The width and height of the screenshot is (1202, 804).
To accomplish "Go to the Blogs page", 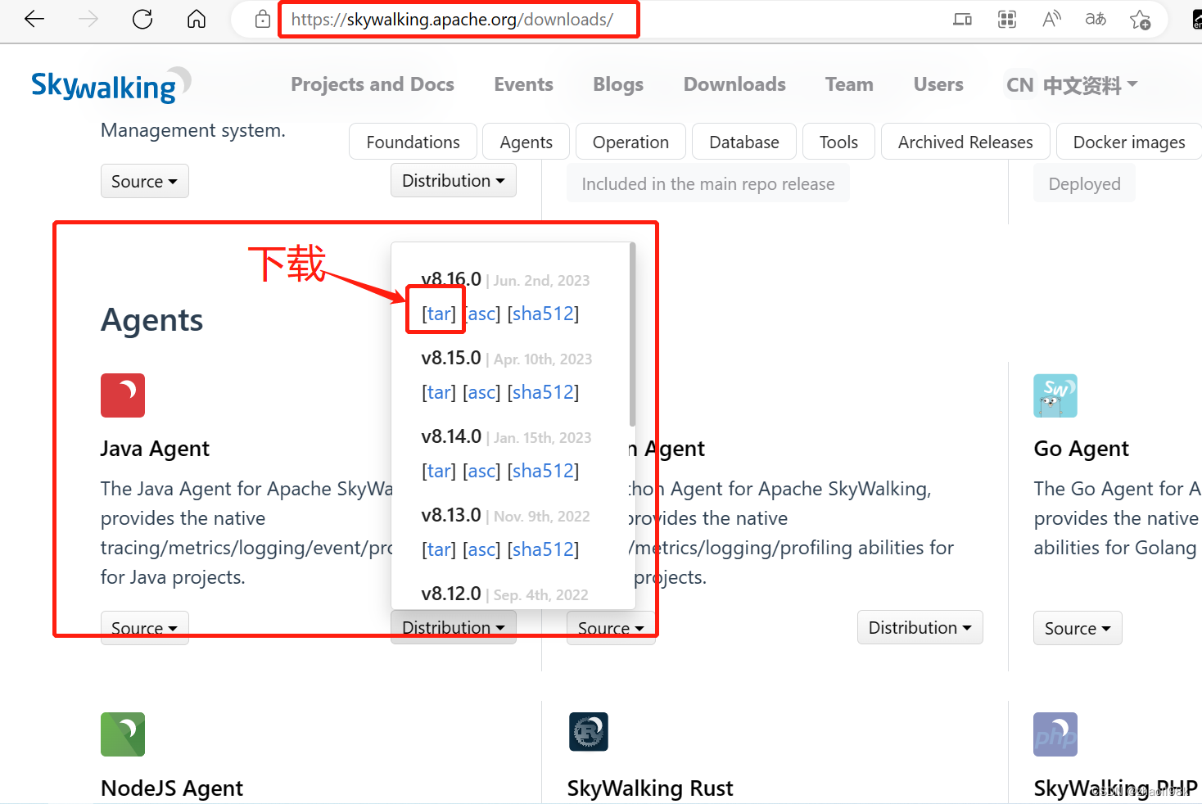I will point(618,84).
